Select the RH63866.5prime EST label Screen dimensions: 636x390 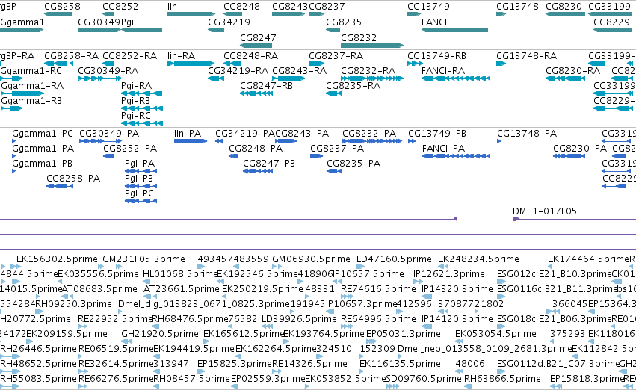click(x=502, y=379)
